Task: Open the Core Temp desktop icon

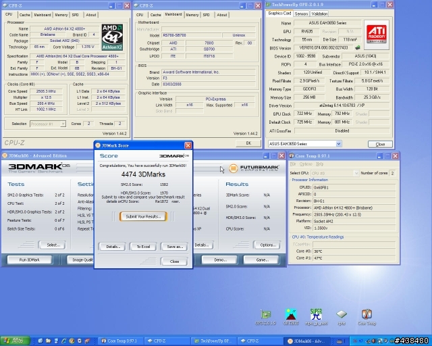Action: [367, 317]
